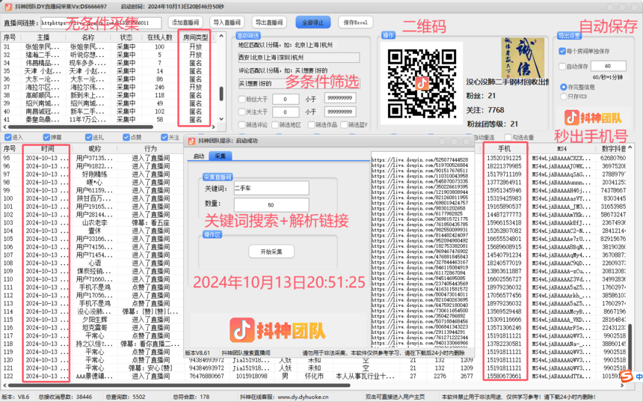Click the room list horizontal scrollbar thumb

[x=80, y=127]
